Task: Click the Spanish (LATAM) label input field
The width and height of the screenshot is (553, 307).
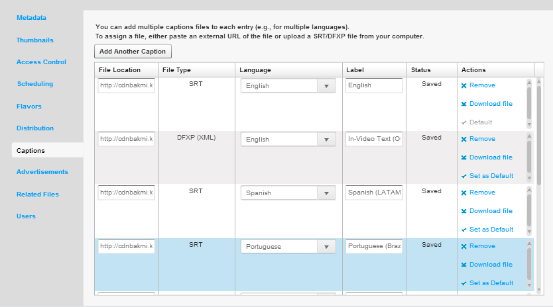Action: [374, 193]
